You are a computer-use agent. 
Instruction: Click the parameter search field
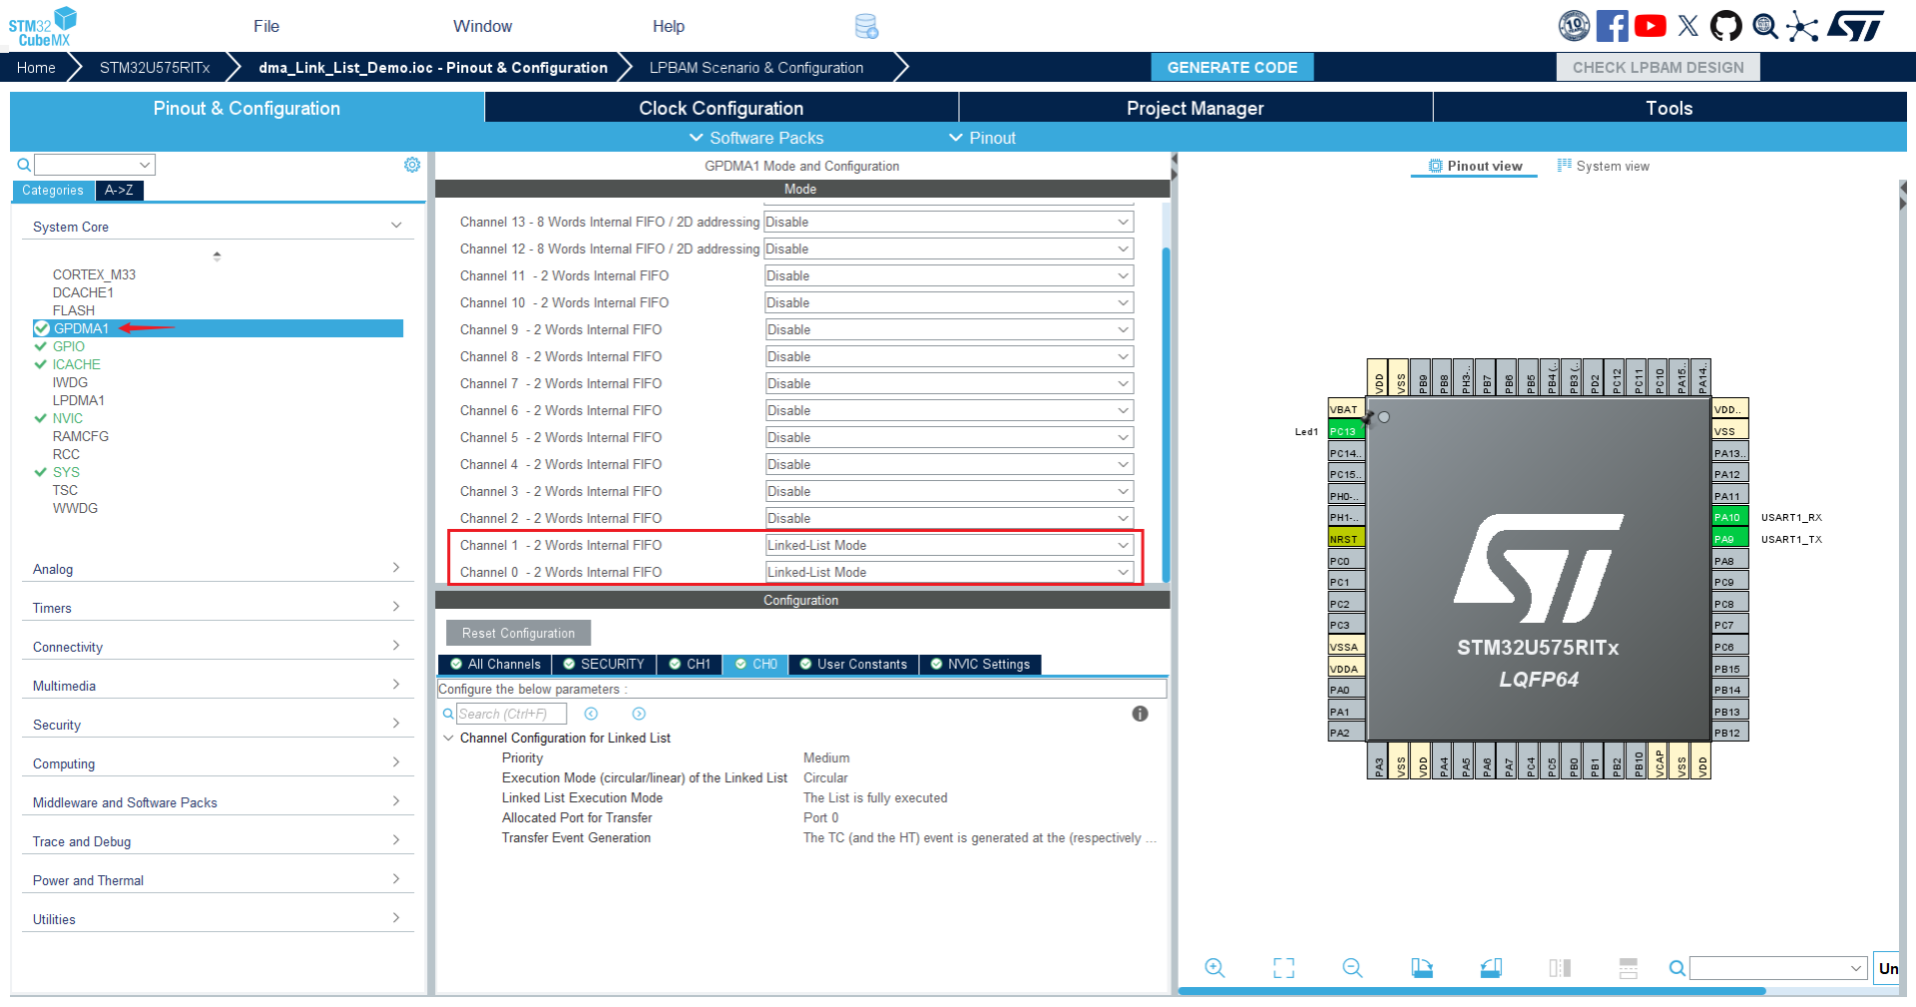click(x=511, y=714)
